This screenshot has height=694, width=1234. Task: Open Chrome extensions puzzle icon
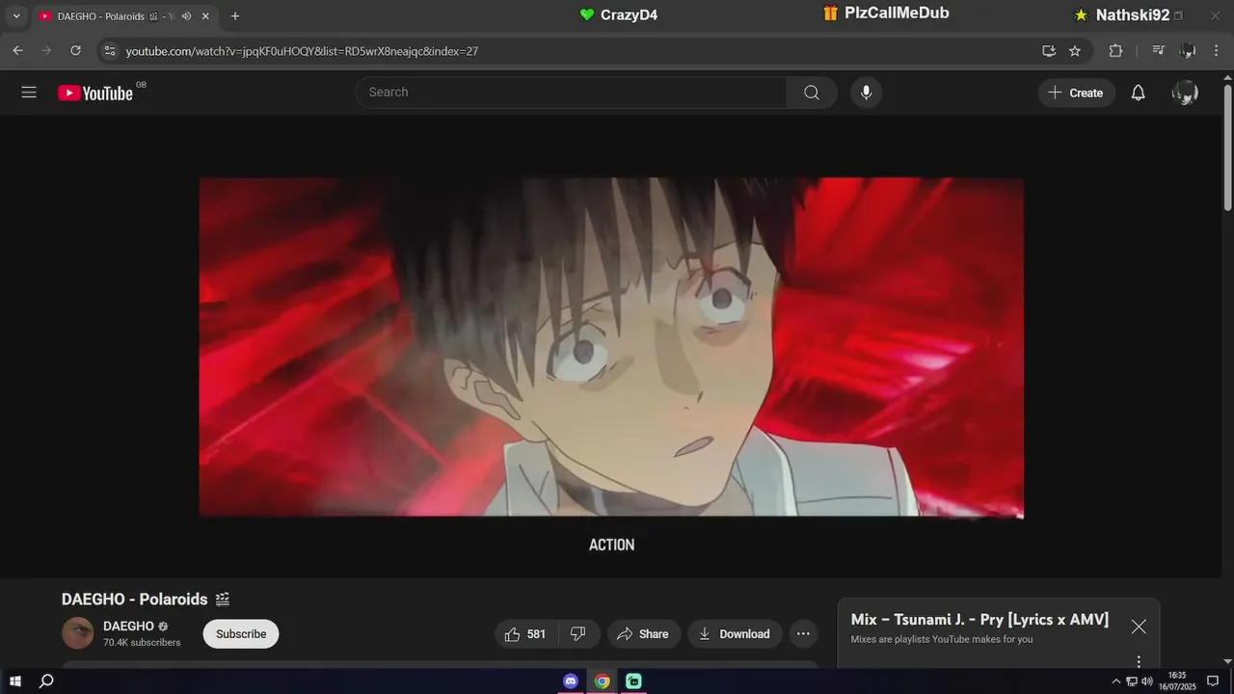click(1115, 51)
